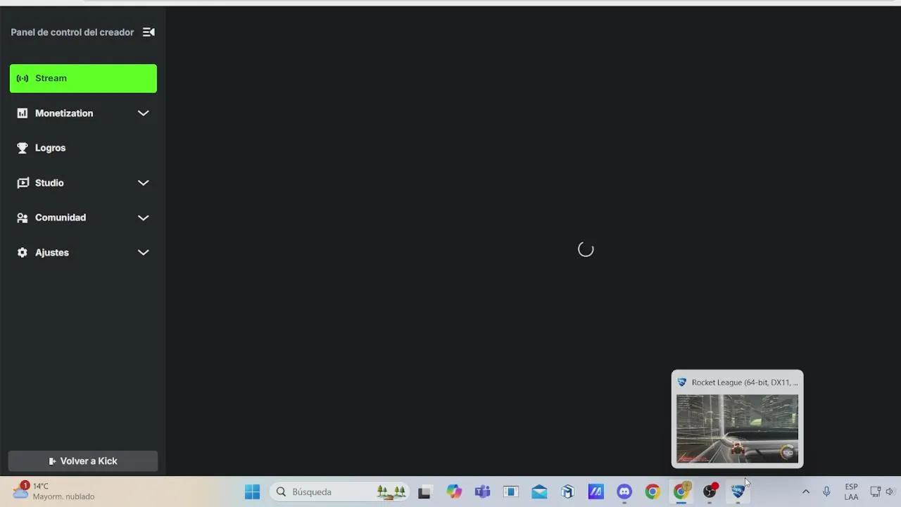Collapse the creator dashboard sidebar
The height and width of the screenshot is (507, 901).
tap(149, 32)
